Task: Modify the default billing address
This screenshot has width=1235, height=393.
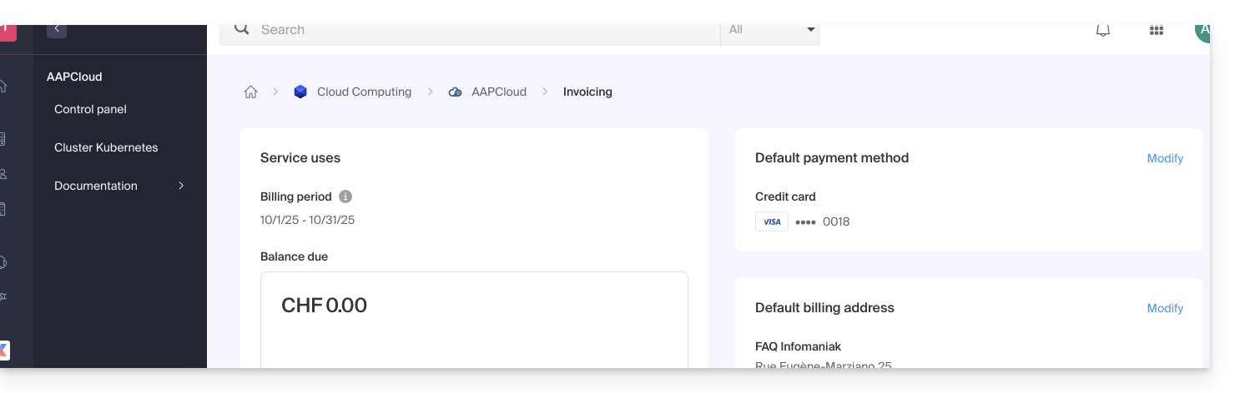Action: pos(1165,308)
